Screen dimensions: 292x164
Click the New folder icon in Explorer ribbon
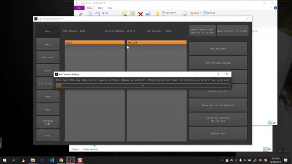158,14
